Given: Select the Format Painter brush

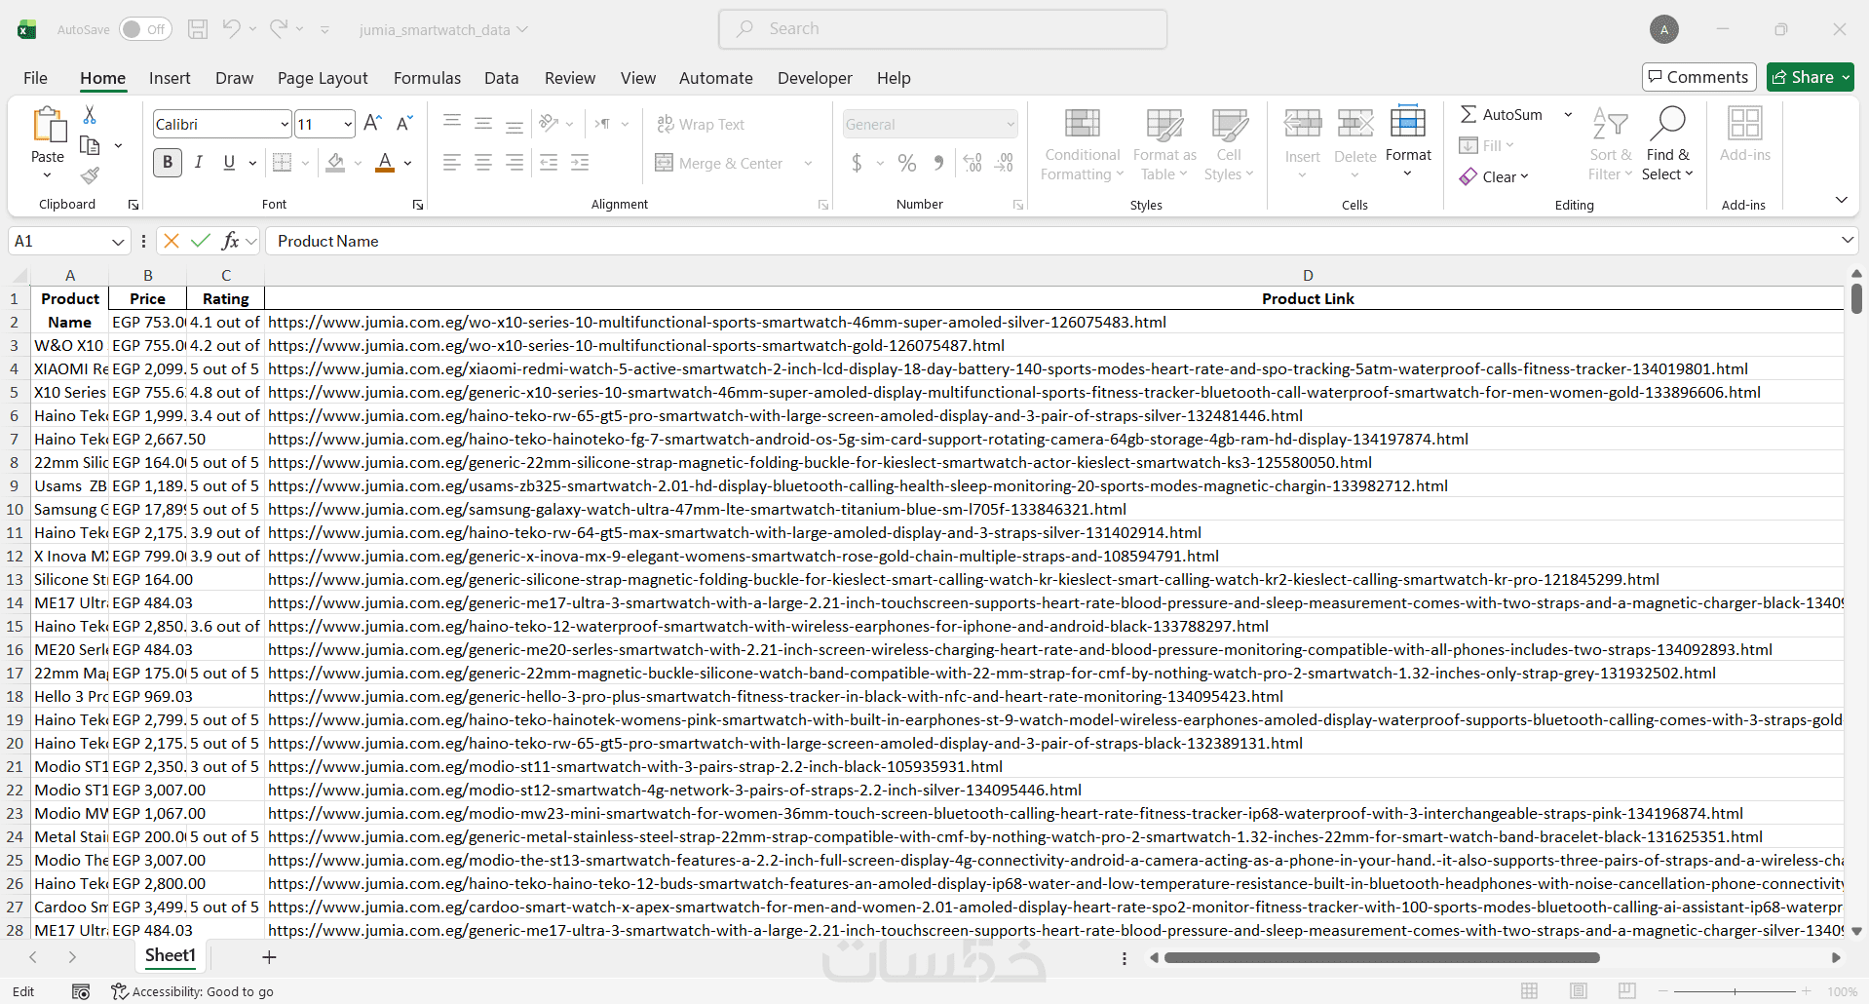Looking at the screenshot, I should [x=90, y=175].
